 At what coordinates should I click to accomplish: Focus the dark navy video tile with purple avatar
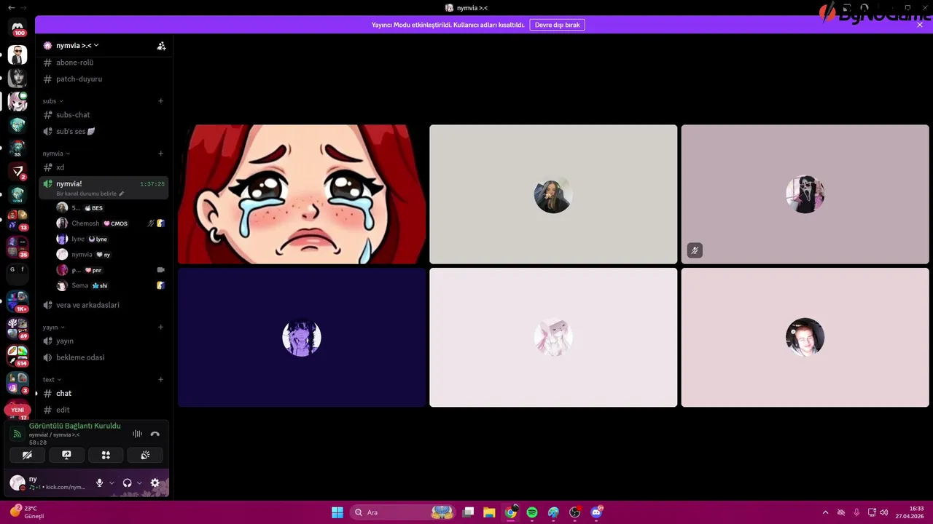(x=302, y=338)
